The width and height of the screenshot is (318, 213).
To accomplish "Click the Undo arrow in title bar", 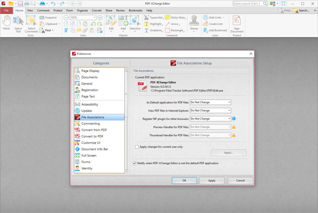I will pos(53,3).
